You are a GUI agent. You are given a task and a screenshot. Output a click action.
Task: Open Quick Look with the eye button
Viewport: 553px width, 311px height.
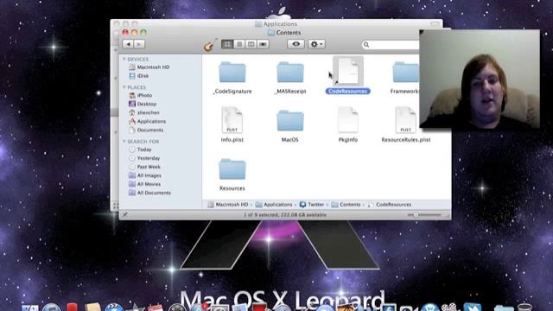(296, 44)
